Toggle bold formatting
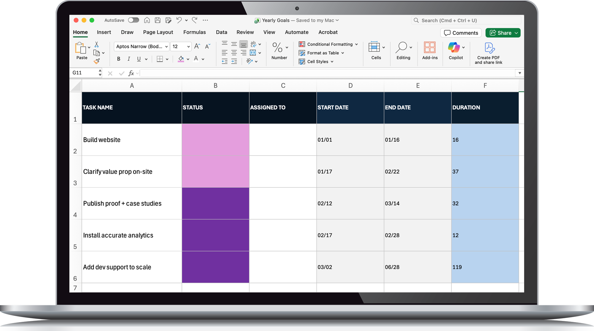Image resolution: width=594 pixels, height=331 pixels. [x=118, y=59]
